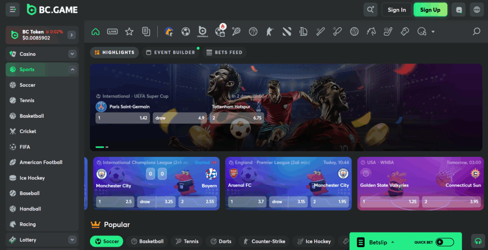Bet on Tottenham Hotspur at 6.75
Viewport: 488px width, 250px height.
point(237,118)
